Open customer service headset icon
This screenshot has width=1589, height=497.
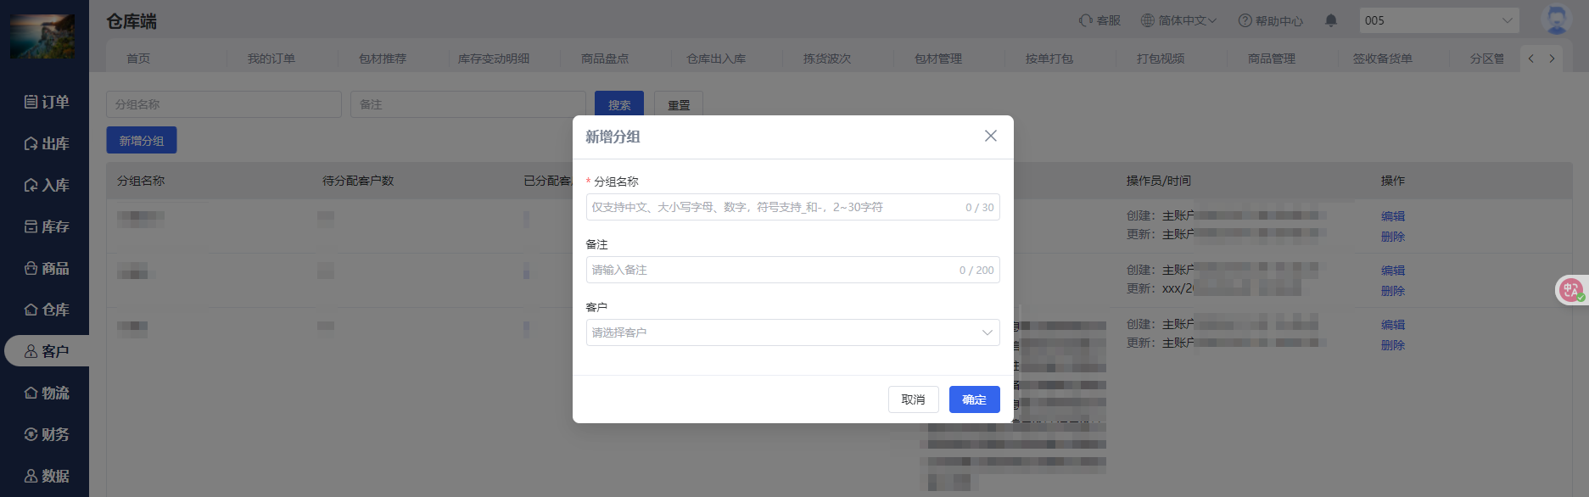coord(1086,20)
